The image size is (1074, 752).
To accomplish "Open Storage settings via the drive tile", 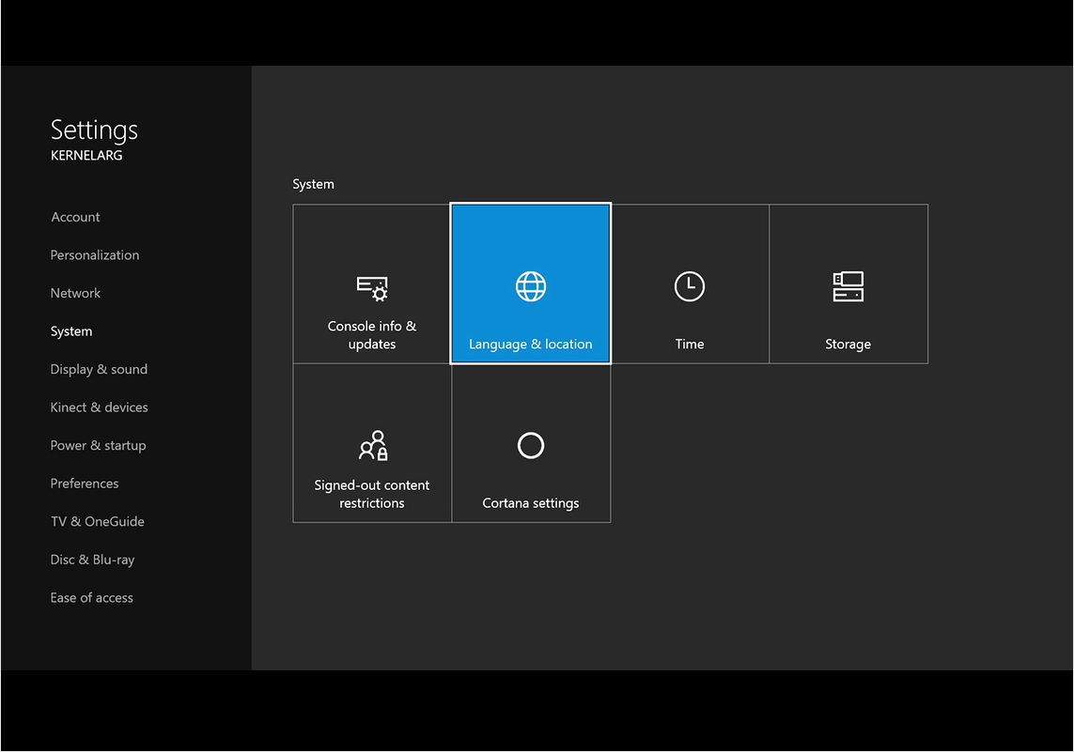I will click(848, 284).
